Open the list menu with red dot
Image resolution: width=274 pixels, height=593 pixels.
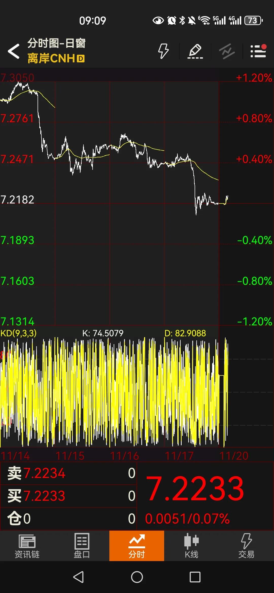click(x=258, y=51)
